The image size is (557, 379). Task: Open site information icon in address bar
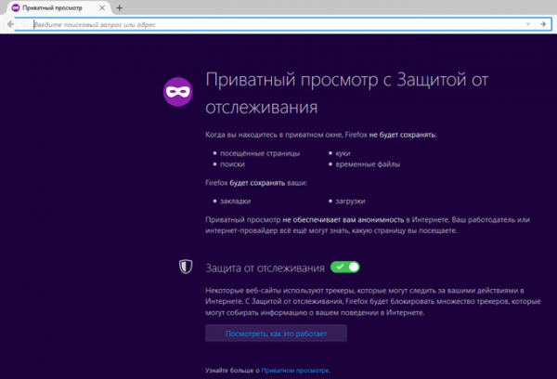click(x=24, y=24)
